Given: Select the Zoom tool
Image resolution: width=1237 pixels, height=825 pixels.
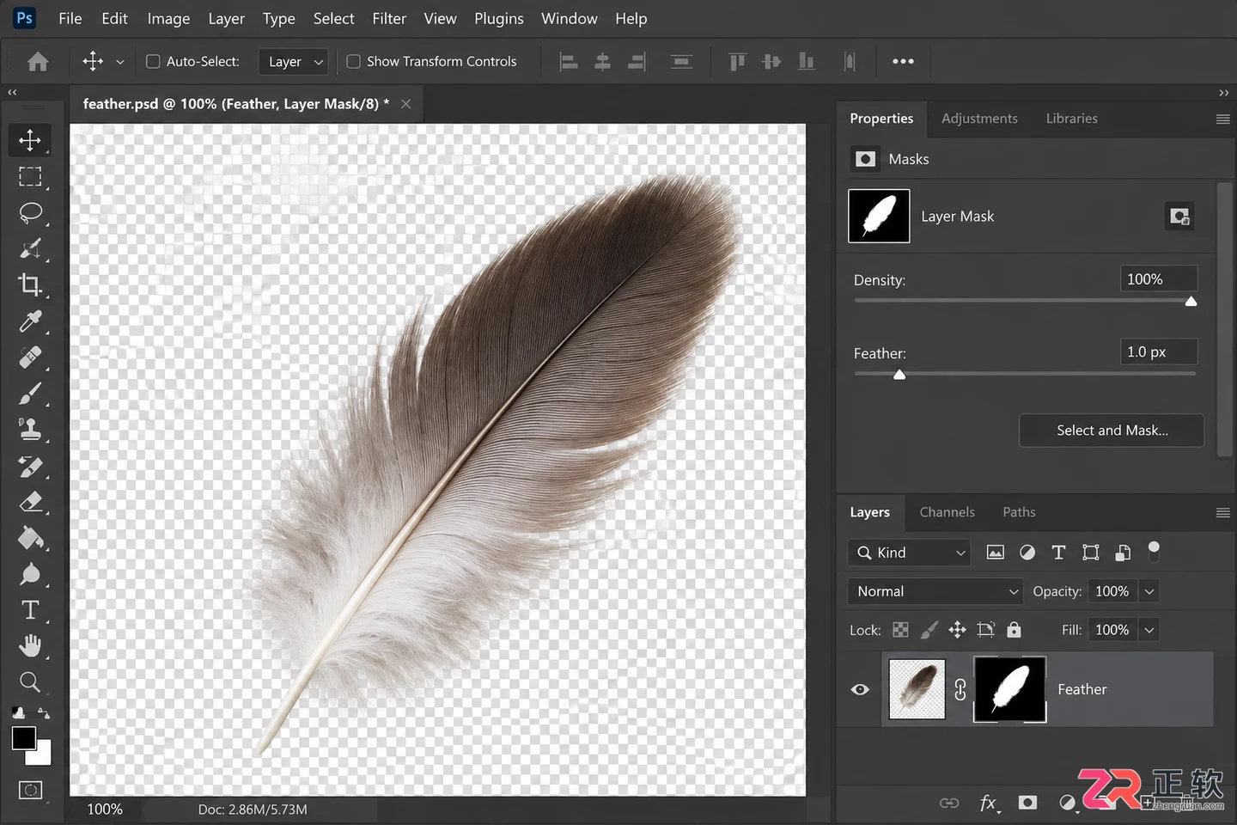Looking at the screenshot, I should click(x=30, y=682).
